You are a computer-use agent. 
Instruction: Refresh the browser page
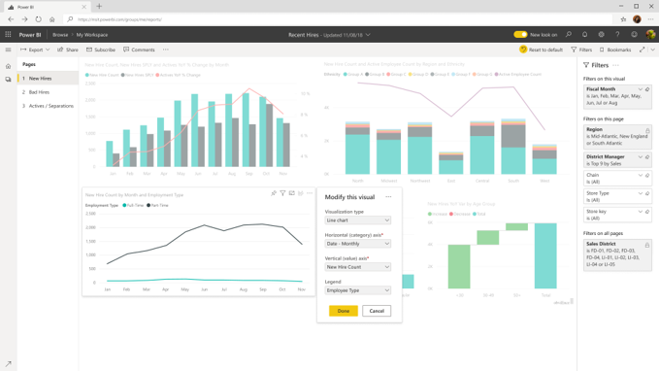38,19
